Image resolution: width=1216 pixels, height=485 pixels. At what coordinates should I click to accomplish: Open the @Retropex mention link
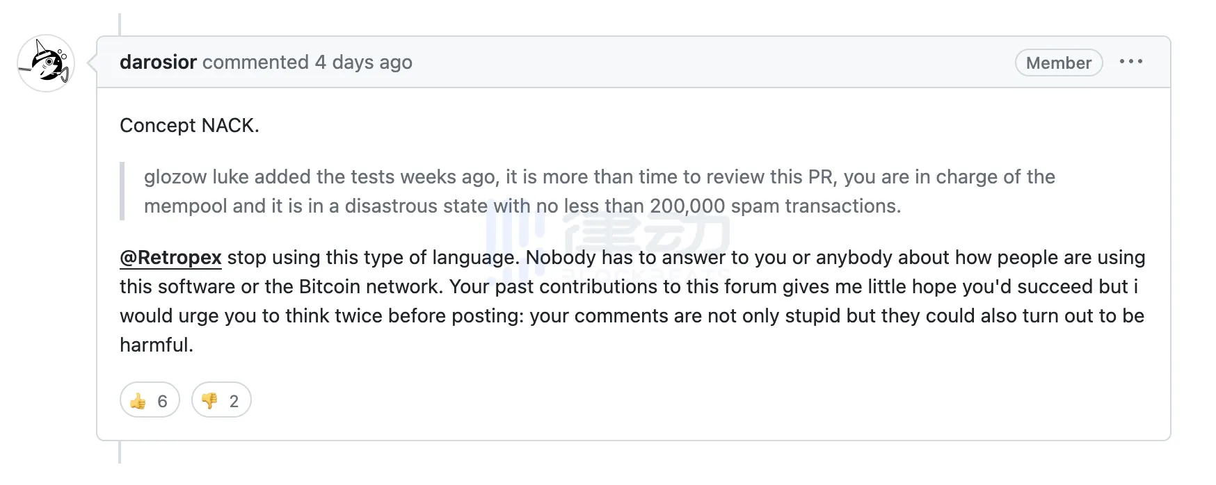pyautogui.click(x=170, y=258)
